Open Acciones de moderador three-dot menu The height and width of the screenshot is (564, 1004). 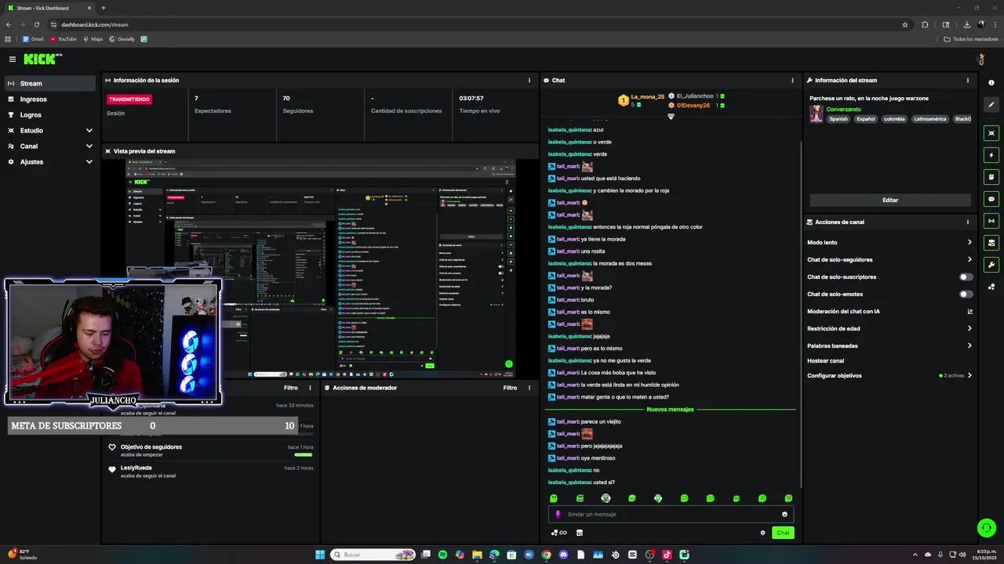pyautogui.click(x=529, y=388)
